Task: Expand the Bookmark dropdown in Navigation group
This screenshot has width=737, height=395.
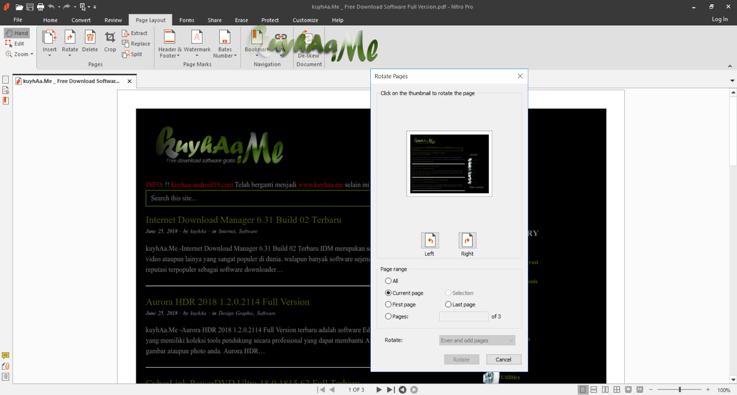Action: click(257, 56)
